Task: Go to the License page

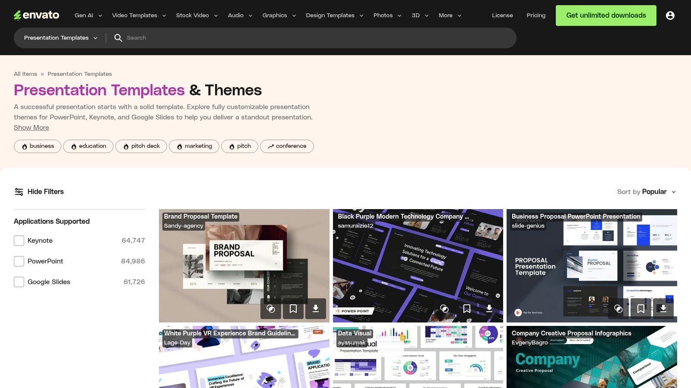Action: tap(502, 16)
